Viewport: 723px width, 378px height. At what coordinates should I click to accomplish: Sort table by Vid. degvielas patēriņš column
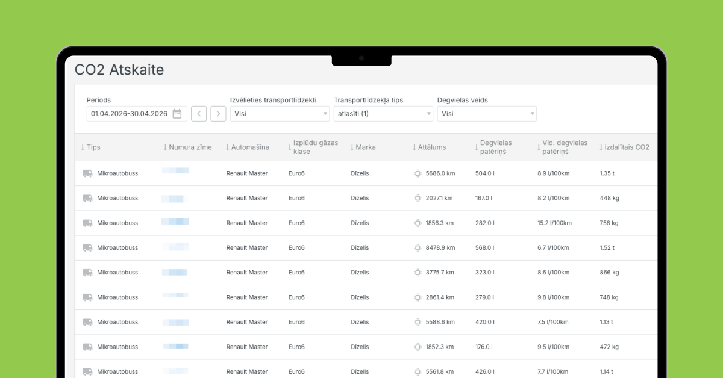[562, 147]
